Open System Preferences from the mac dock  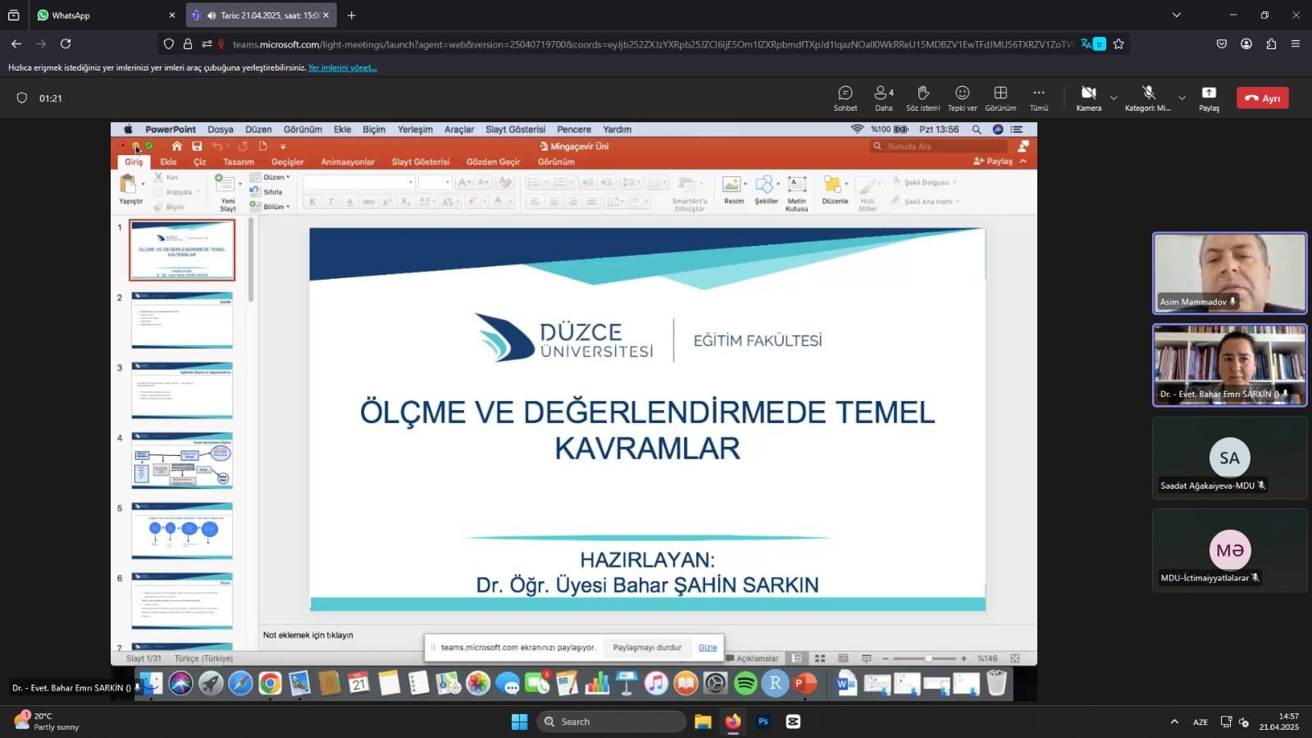pyautogui.click(x=716, y=683)
